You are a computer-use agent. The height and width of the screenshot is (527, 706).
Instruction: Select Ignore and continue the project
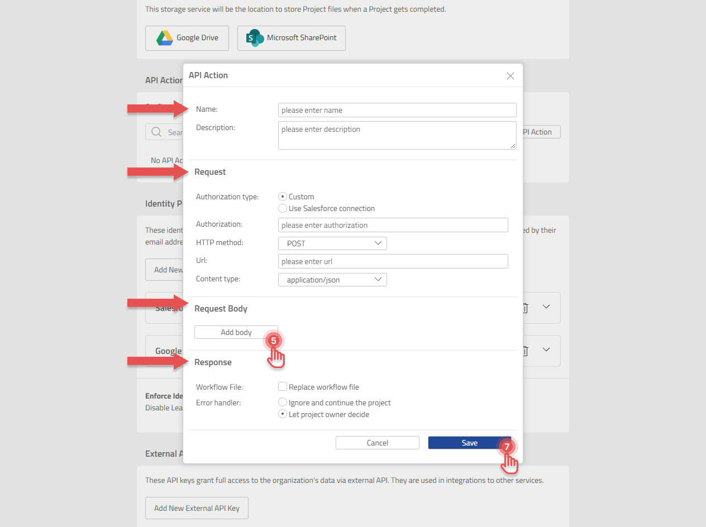point(283,403)
